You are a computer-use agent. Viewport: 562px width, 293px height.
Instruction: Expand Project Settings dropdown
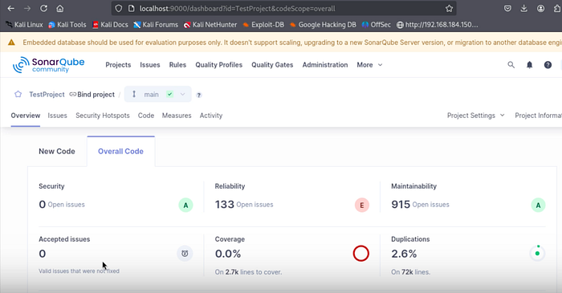(x=475, y=116)
